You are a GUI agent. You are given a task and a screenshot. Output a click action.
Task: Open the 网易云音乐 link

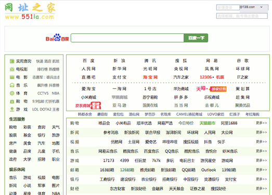pyautogui.click(x=108, y=151)
